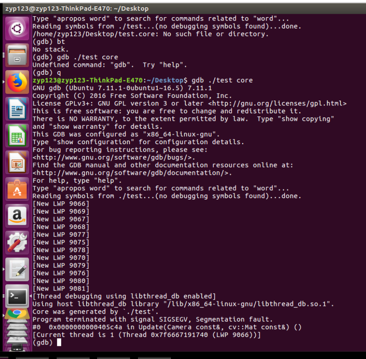Open LibreOffice Writer from the launcher

pyautogui.click(x=17, y=109)
